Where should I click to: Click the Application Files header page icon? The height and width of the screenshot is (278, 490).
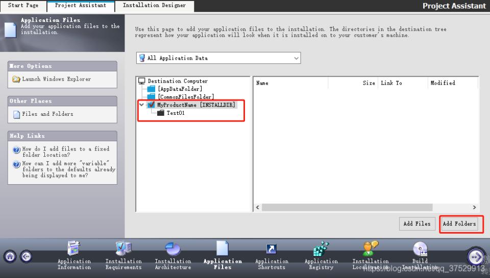(x=10, y=30)
